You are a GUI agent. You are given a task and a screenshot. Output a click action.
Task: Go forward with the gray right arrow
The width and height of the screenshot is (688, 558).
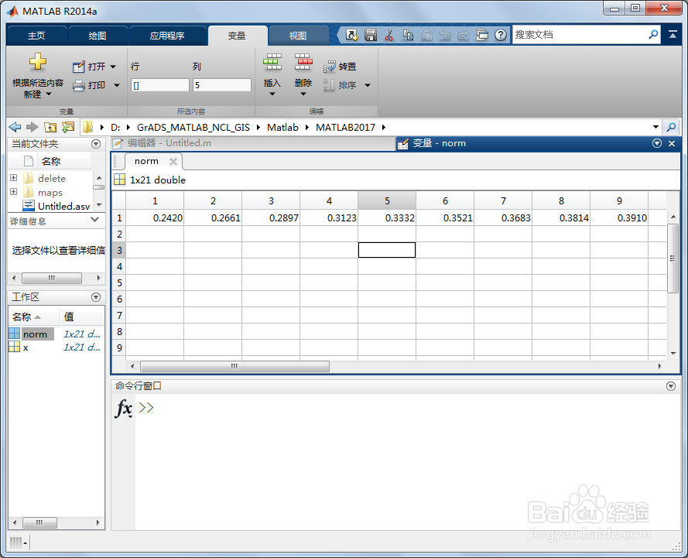point(32,127)
